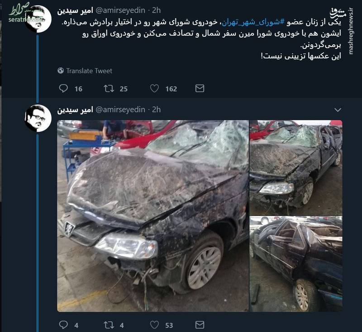
Task: Retweet the first tweet with 25 retweets
Action: tap(109, 88)
